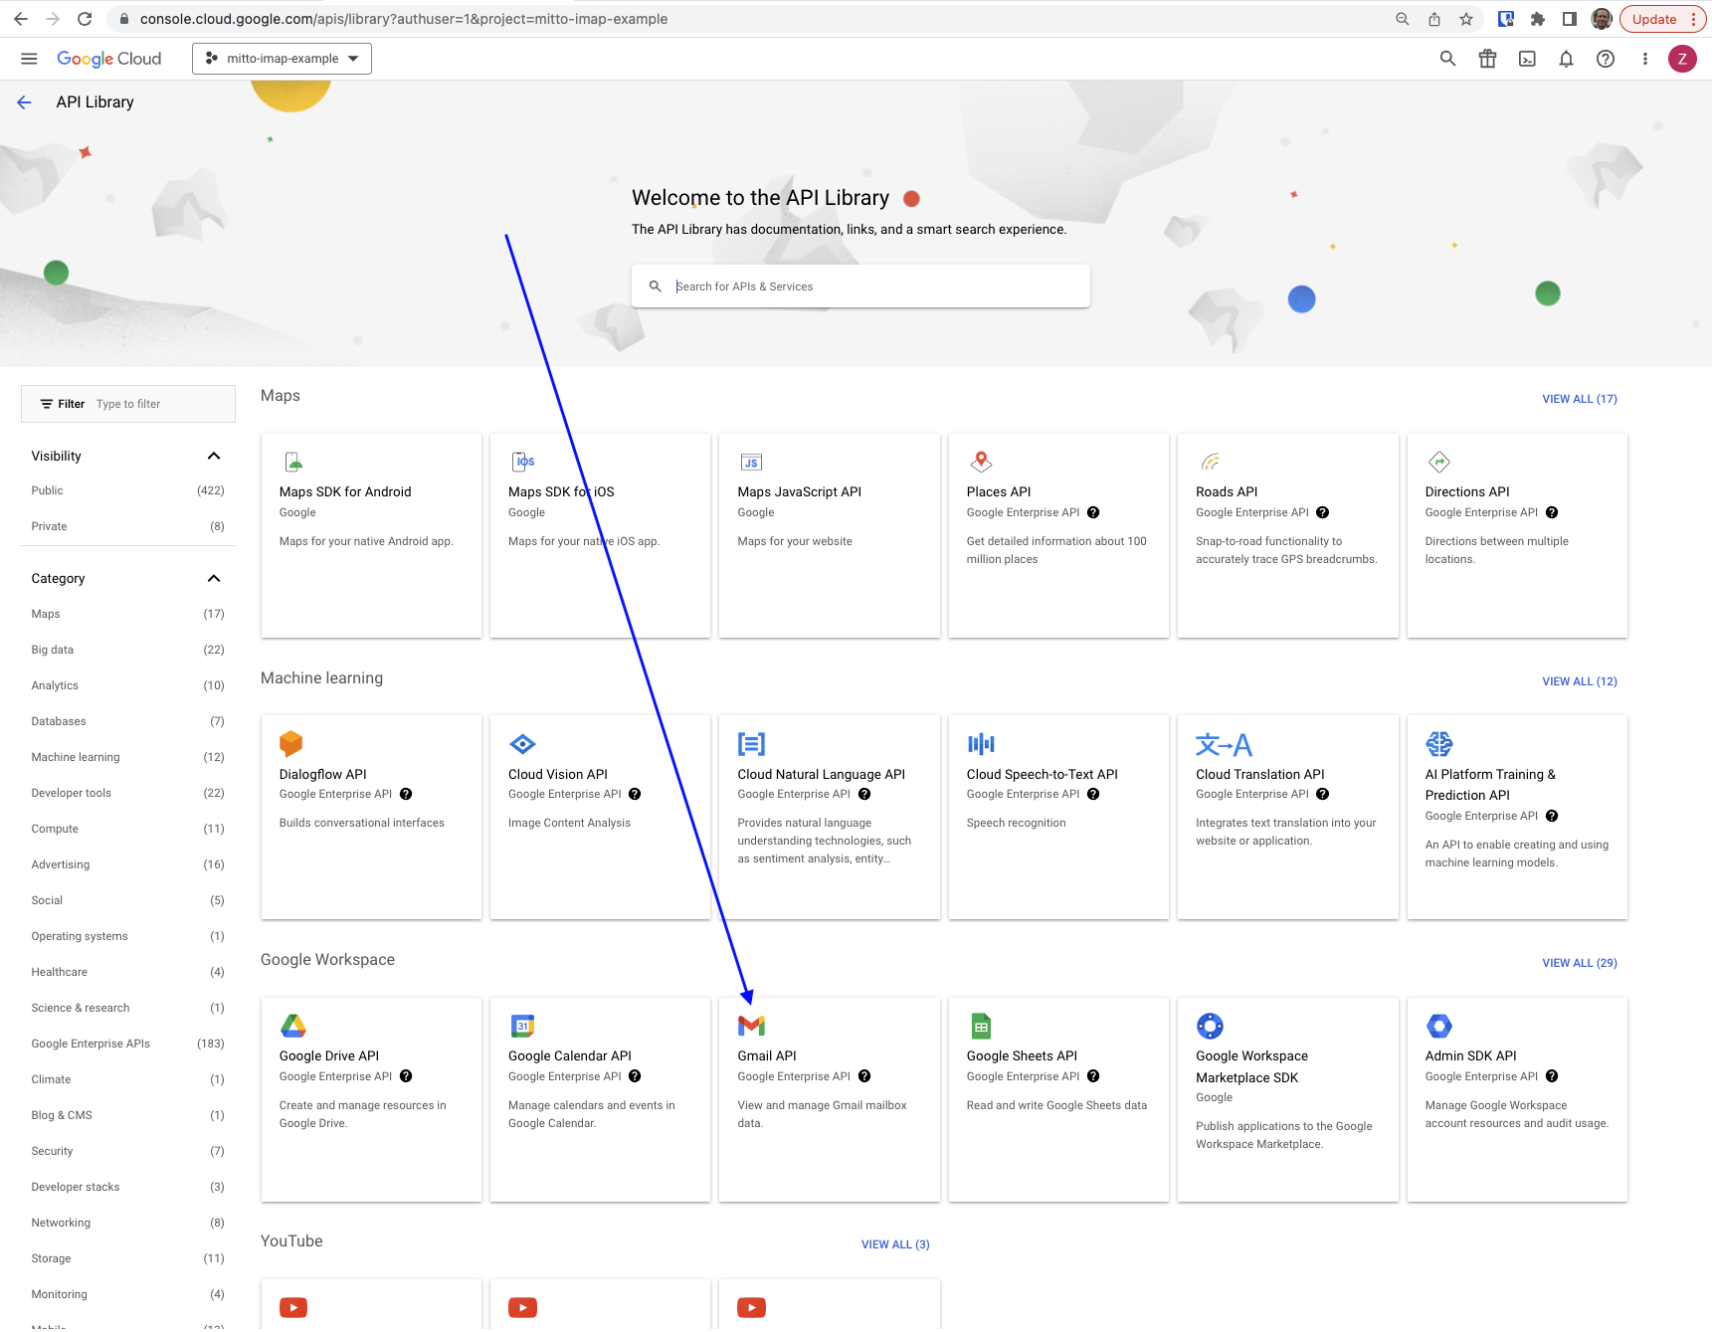The height and width of the screenshot is (1332, 1712).
Task: Go back using the API Library arrow
Action: click(25, 102)
